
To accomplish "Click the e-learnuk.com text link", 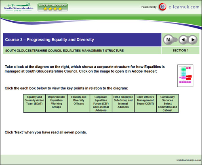I will tap(184, 7).
